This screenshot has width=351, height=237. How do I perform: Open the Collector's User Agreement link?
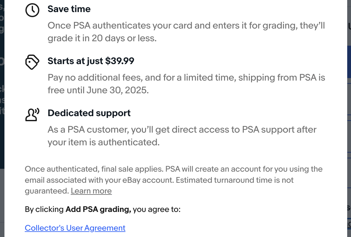click(x=75, y=228)
